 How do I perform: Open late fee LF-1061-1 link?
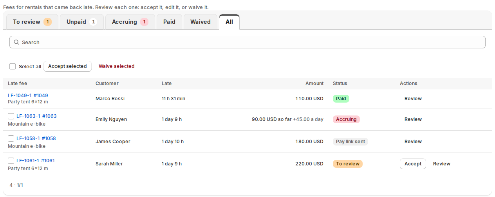coord(28,160)
